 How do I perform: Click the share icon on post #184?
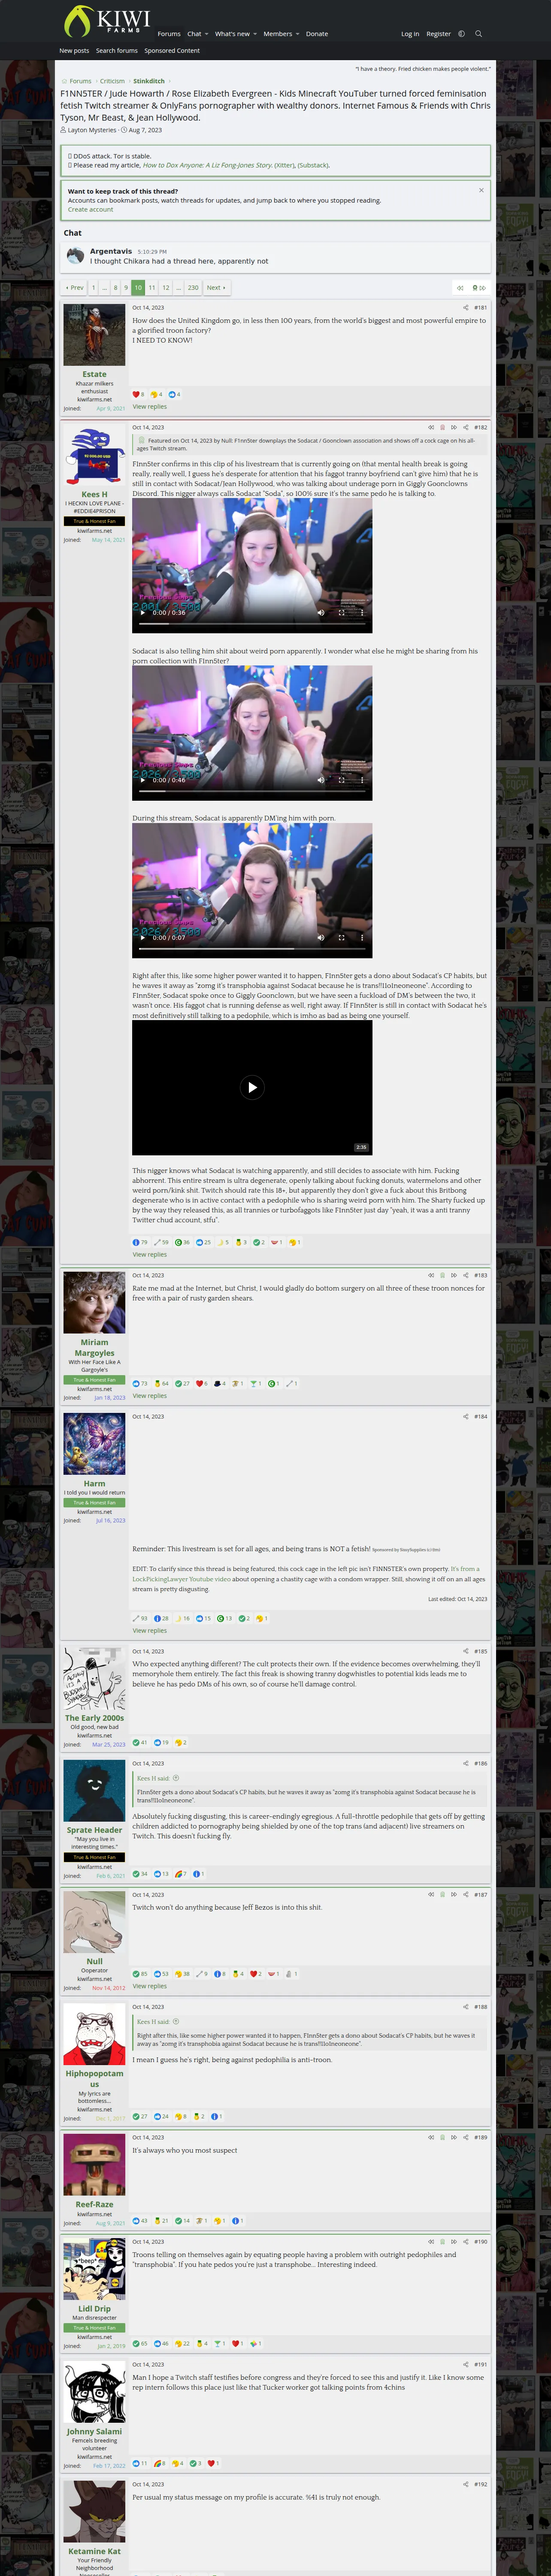(465, 1416)
